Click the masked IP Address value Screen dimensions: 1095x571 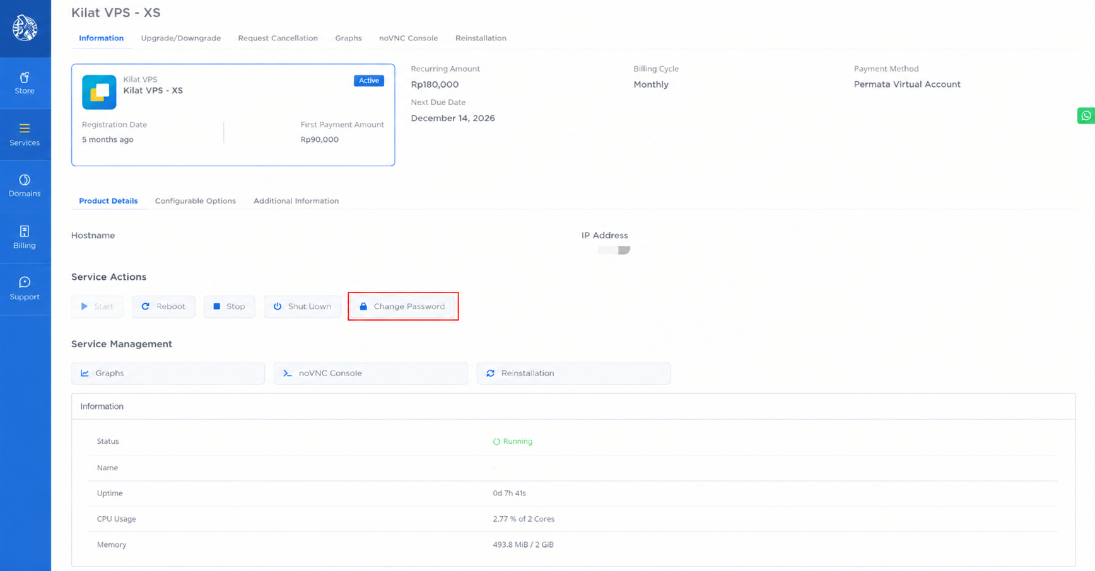coord(614,250)
